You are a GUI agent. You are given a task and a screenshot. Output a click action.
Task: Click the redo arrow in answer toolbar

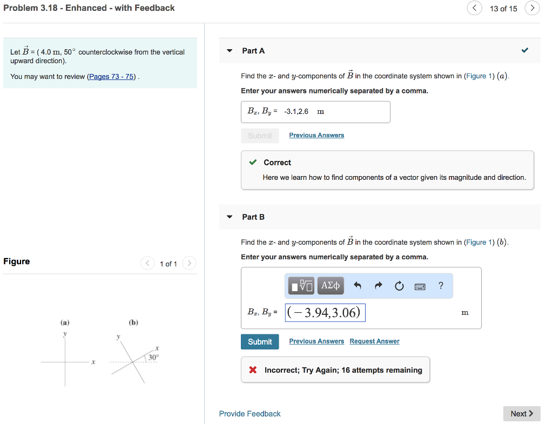[378, 286]
